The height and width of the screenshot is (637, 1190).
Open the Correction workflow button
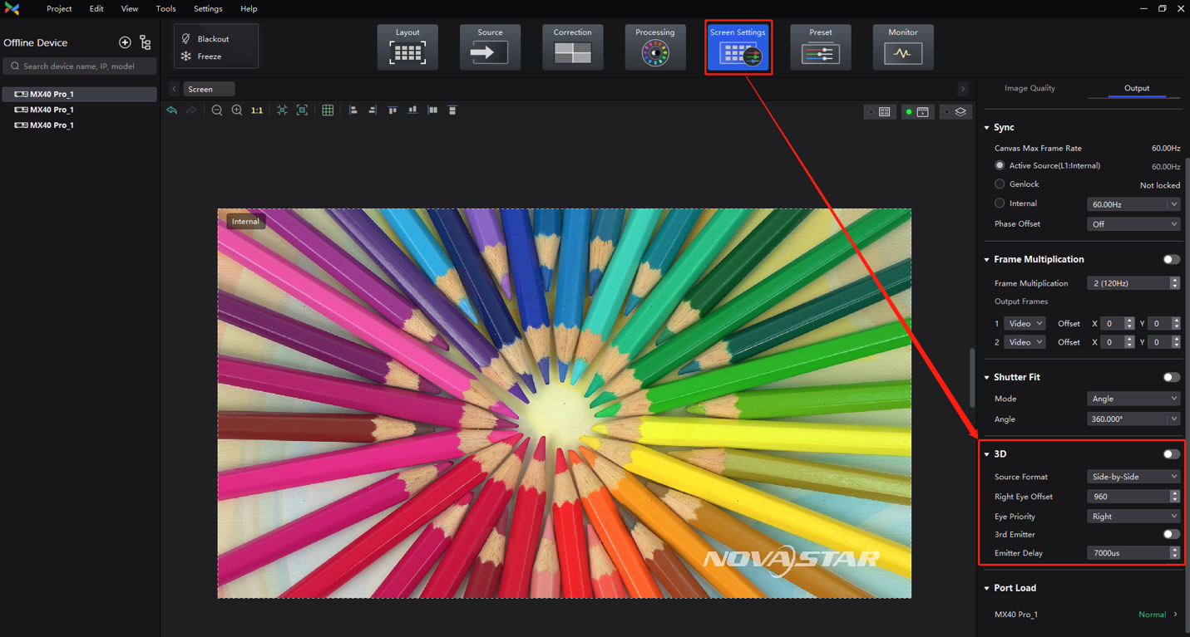click(573, 47)
